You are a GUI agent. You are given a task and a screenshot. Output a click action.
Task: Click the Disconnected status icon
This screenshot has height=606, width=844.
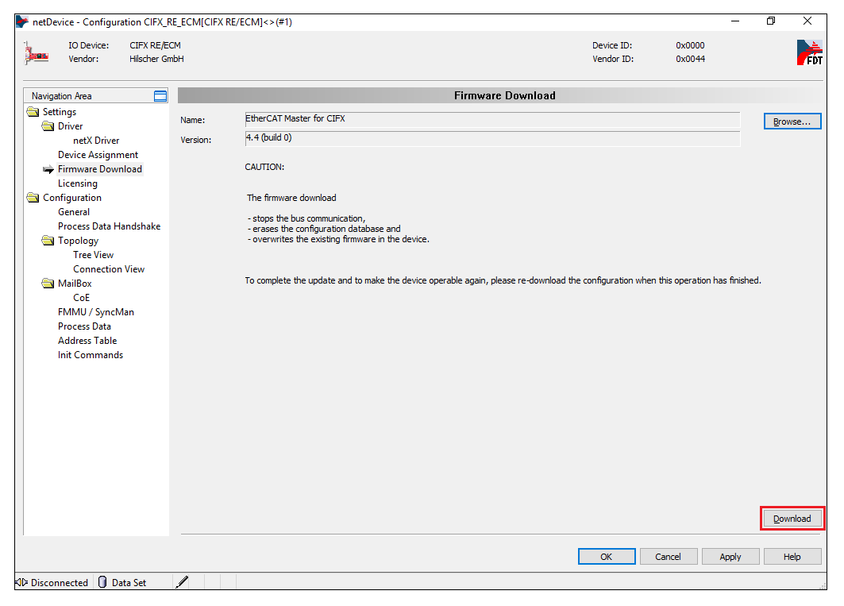[x=21, y=582]
